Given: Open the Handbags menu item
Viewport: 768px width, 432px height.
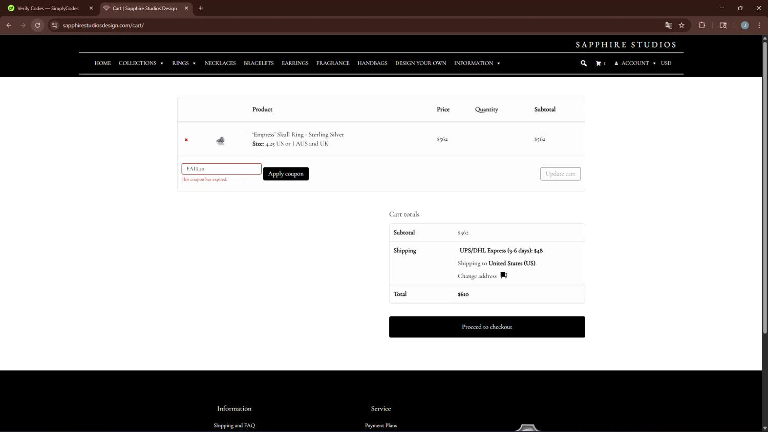Looking at the screenshot, I should (x=372, y=63).
